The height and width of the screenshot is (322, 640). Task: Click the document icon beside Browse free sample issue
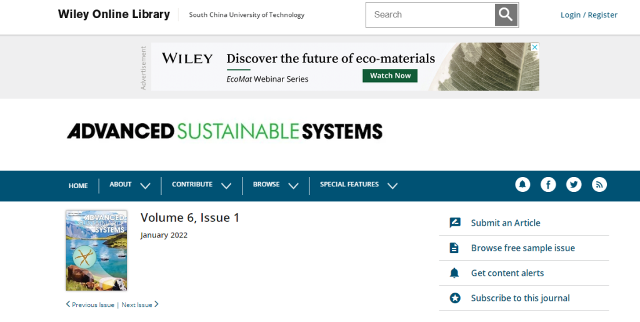coord(454,248)
